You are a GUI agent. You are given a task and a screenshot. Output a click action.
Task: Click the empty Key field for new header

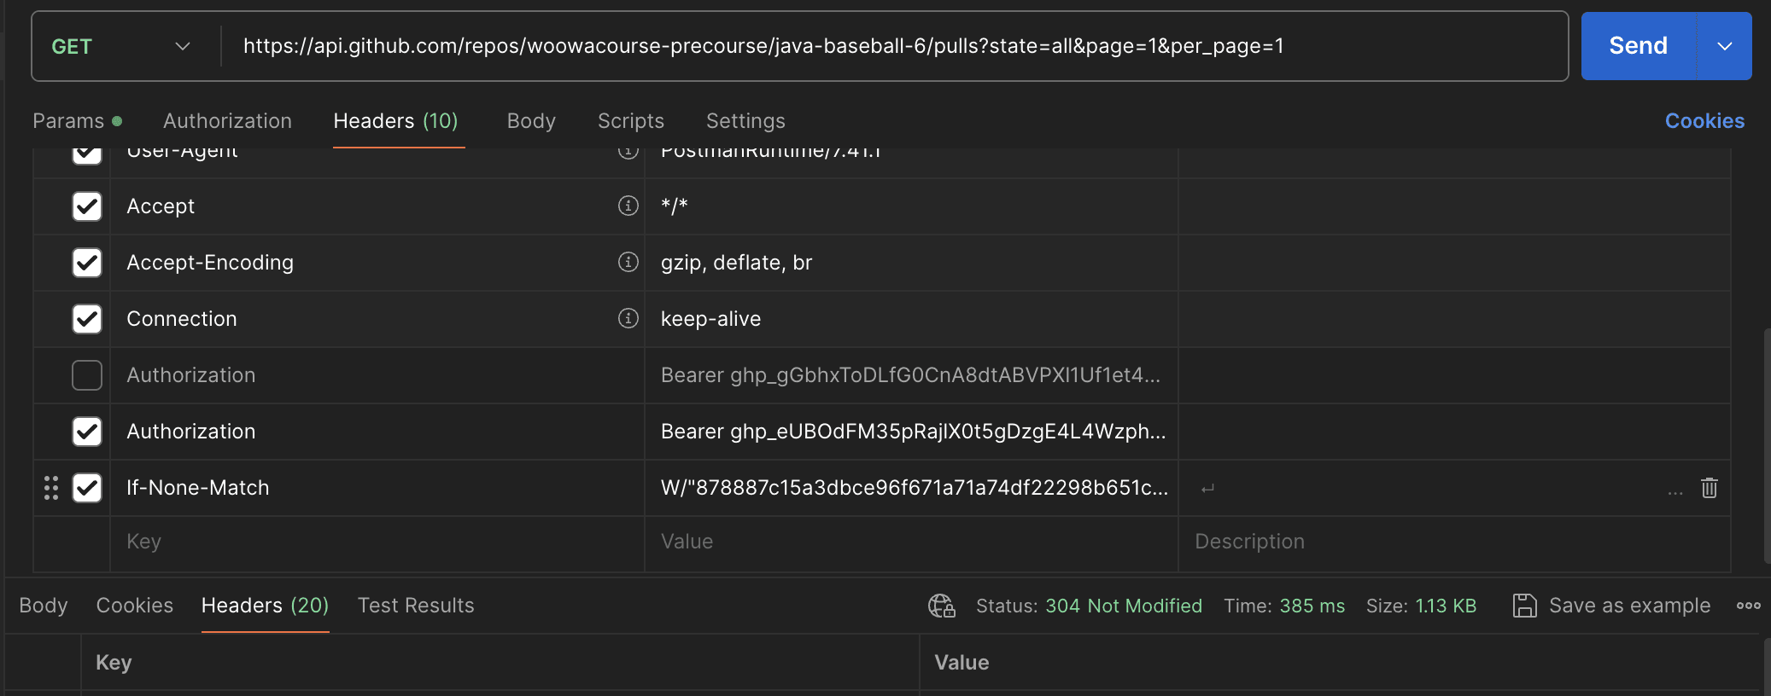[376, 542]
